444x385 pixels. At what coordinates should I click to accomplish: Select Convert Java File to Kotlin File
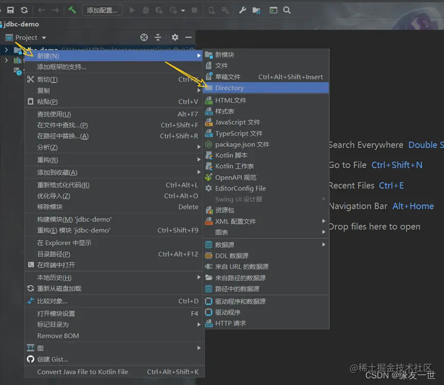tap(113, 372)
